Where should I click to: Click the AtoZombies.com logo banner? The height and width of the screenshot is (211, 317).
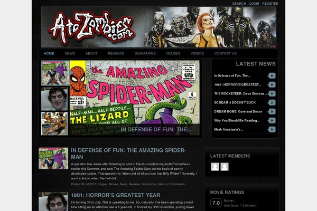158,27
